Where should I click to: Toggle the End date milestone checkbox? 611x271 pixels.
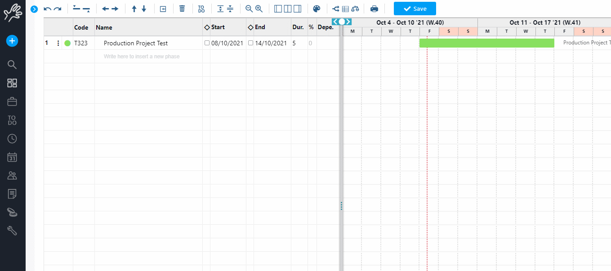(x=250, y=43)
